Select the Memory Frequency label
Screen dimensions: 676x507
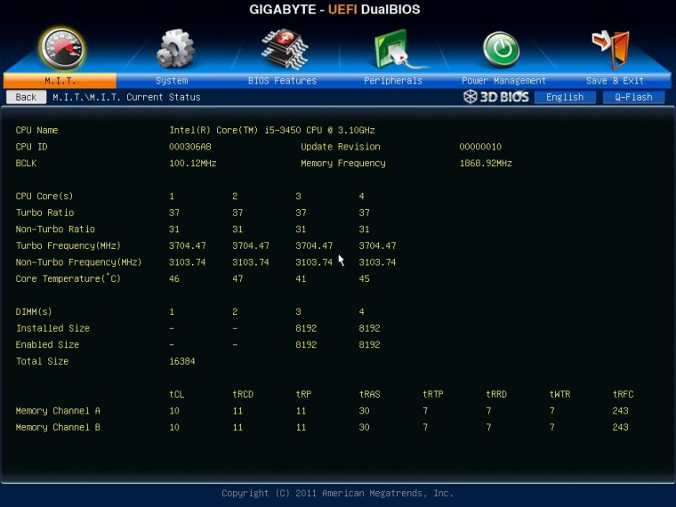click(x=343, y=164)
